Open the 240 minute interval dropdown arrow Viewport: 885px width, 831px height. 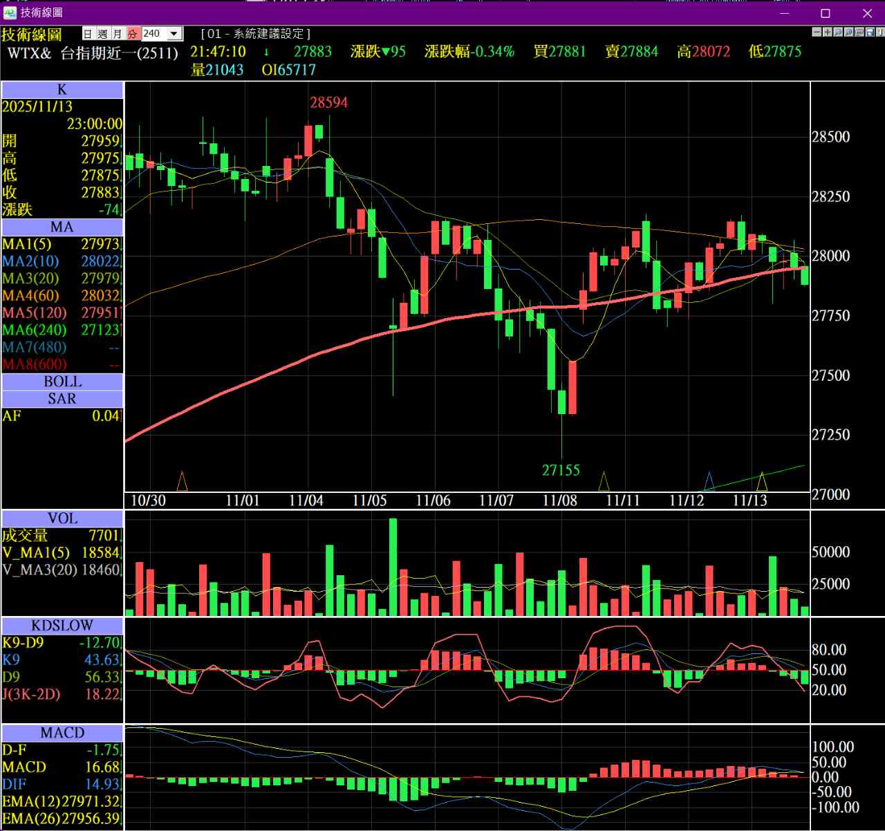(175, 33)
